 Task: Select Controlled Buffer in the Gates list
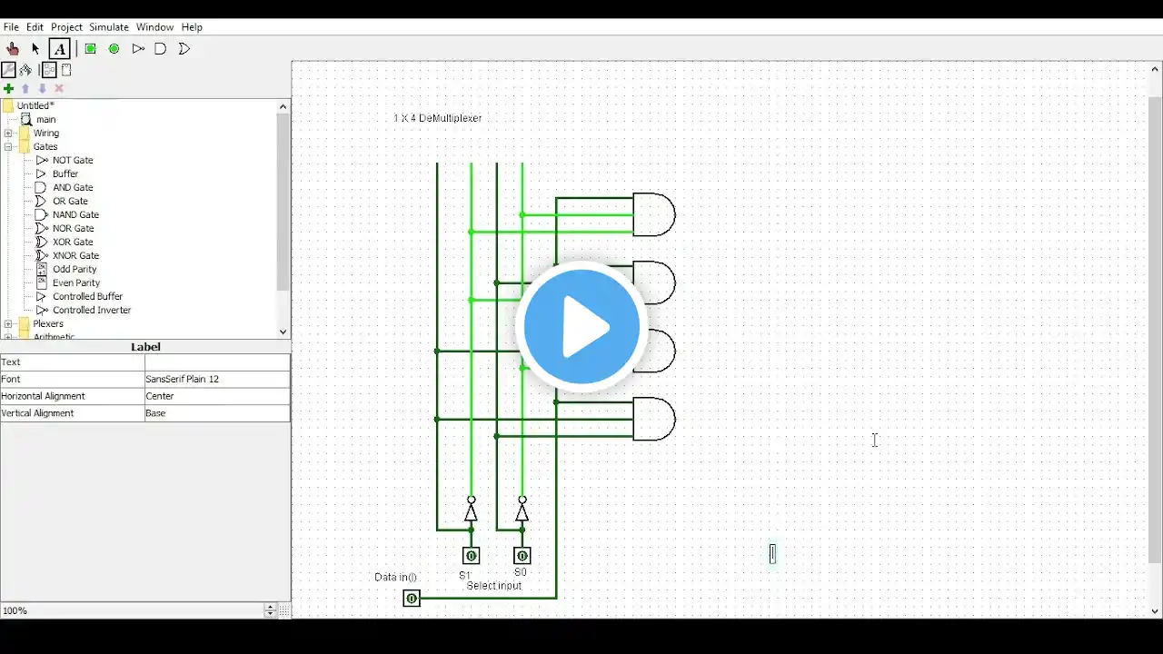87,296
